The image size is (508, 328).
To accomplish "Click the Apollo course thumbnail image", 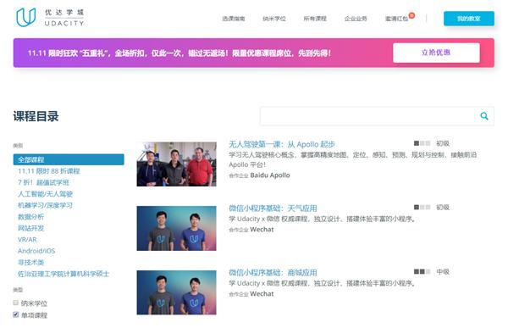I will click(x=177, y=164).
